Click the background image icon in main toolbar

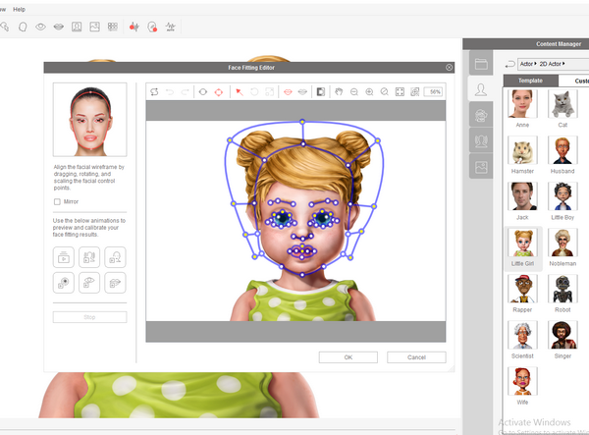tap(94, 27)
